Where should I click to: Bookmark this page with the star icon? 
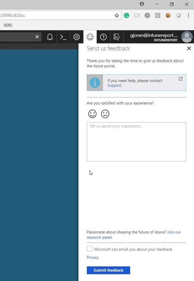(x=117, y=15)
